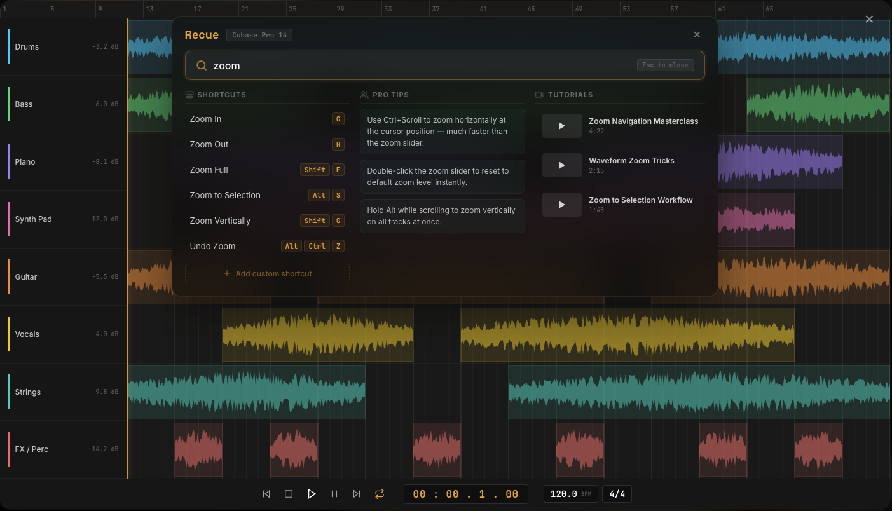Click the time position display
The image size is (892, 511).
click(x=465, y=494)
